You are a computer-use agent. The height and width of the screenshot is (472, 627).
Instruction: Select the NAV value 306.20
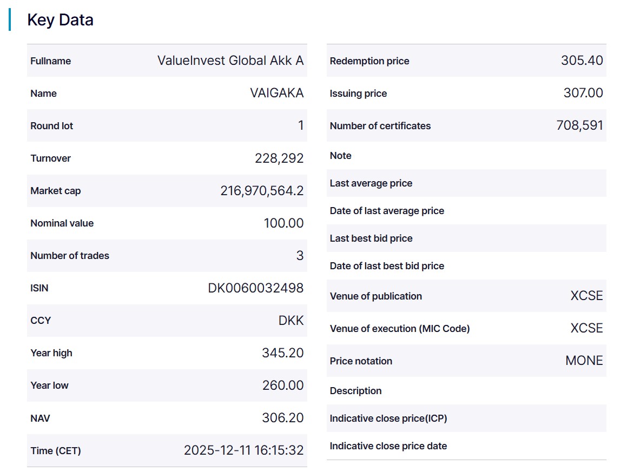[282, 418]
